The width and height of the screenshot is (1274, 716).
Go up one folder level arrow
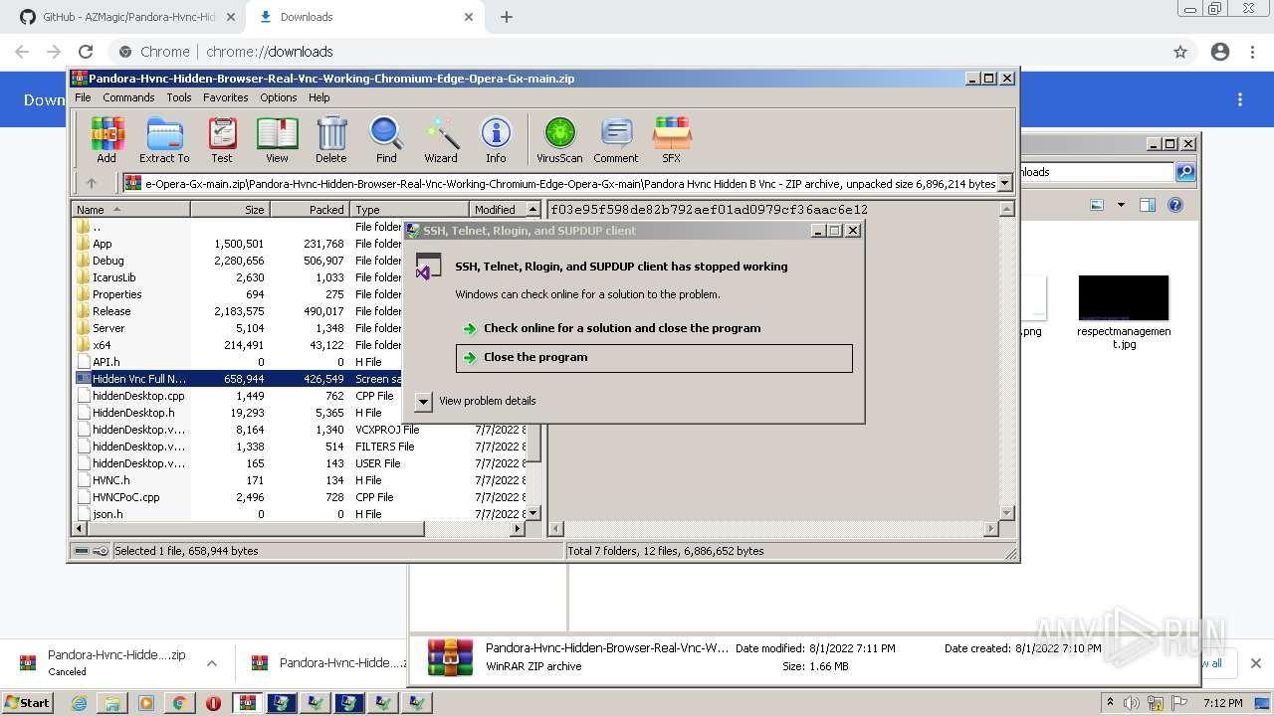pyautogui.click(x=92, y=183)
